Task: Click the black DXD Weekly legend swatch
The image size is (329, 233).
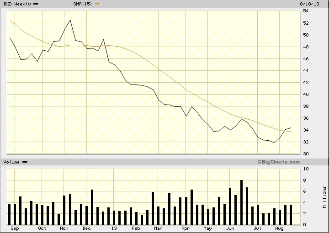Action: (x=36, y=4)
